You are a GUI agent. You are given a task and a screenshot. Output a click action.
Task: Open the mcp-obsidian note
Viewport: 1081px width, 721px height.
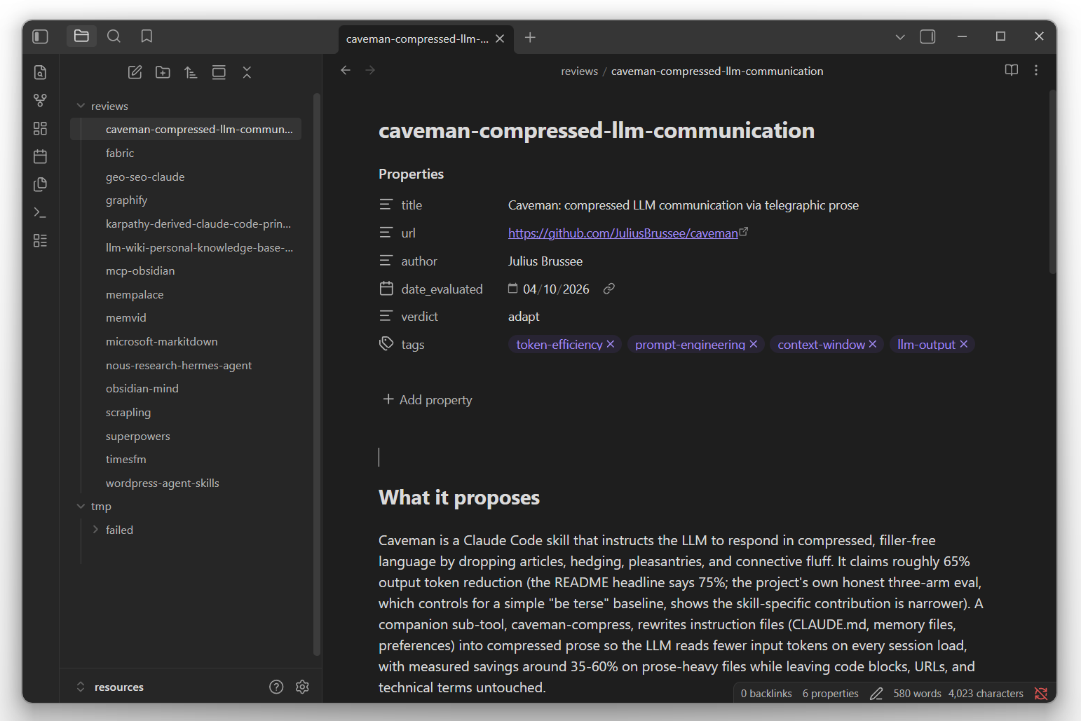(140, 271)
